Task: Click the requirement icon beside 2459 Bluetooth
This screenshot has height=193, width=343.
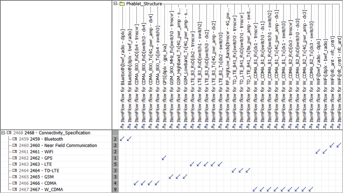Action: [15, 139]
